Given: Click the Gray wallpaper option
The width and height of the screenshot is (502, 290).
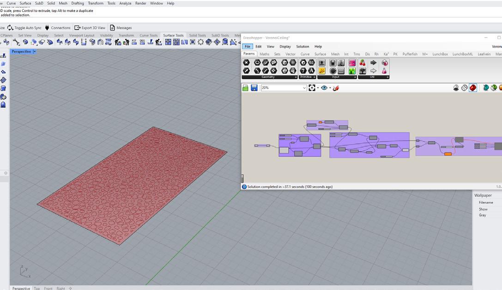Looking at the screenshot, I should [482, 215].
